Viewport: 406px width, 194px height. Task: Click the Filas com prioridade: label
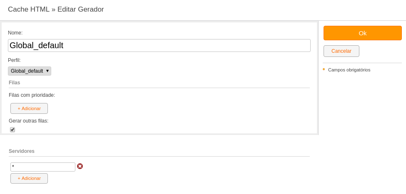click(32, 95)
